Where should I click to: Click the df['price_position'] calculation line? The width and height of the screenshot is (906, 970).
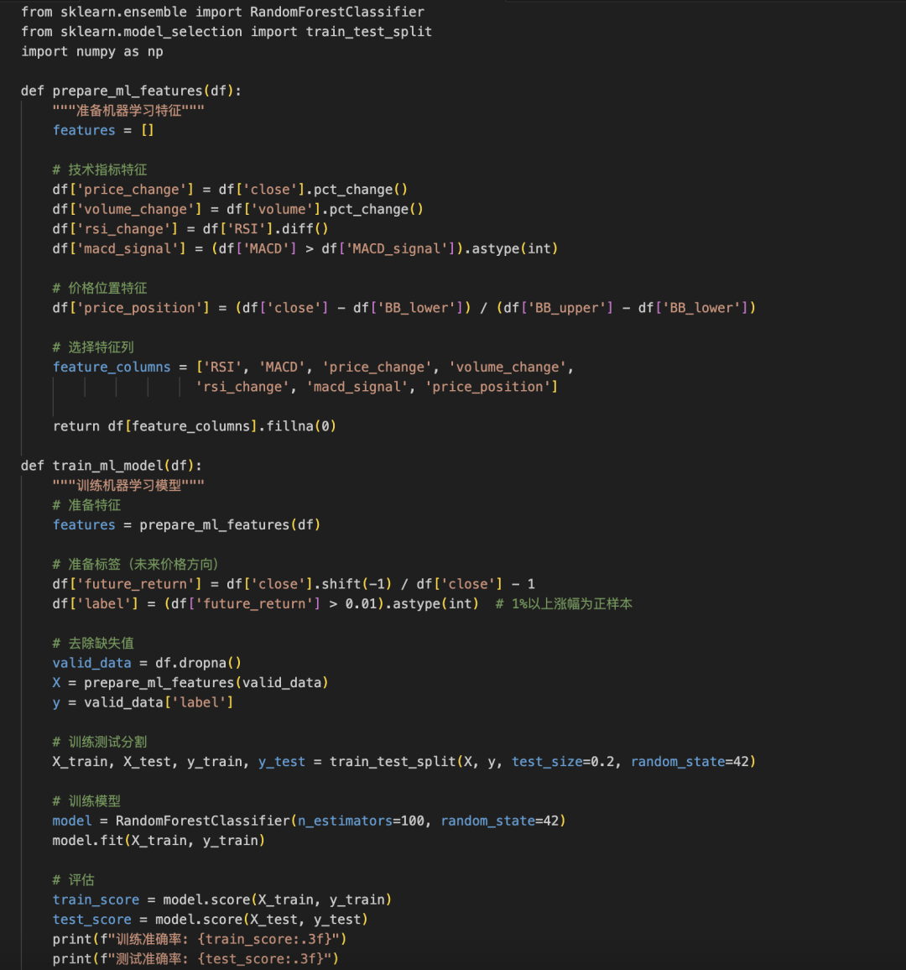click(x=404, y=308)
